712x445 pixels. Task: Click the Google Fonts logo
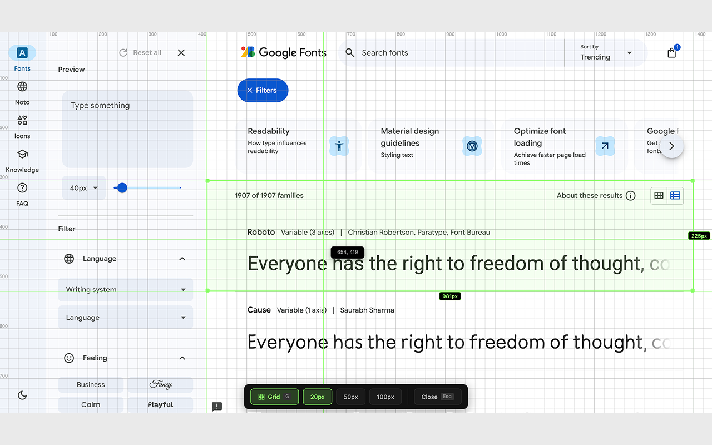(284, 52)
